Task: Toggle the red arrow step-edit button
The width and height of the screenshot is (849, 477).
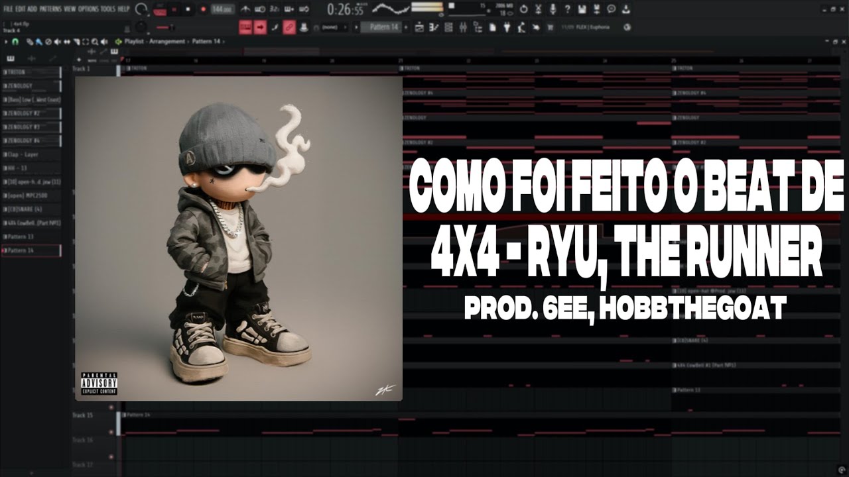Action: coord(260,27)
